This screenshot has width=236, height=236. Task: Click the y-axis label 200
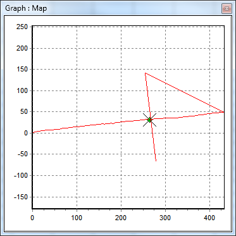22,48
